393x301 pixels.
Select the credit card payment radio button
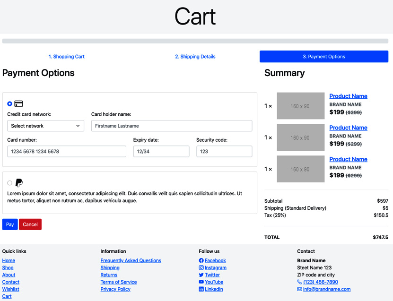click(x=9, y=103)
